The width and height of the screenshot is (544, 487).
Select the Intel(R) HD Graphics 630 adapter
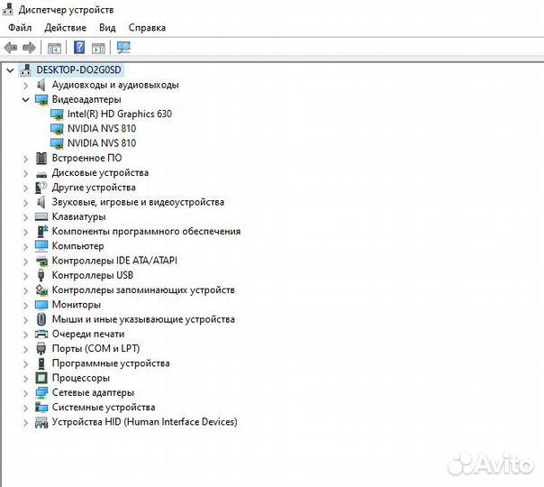pos(119,114)
